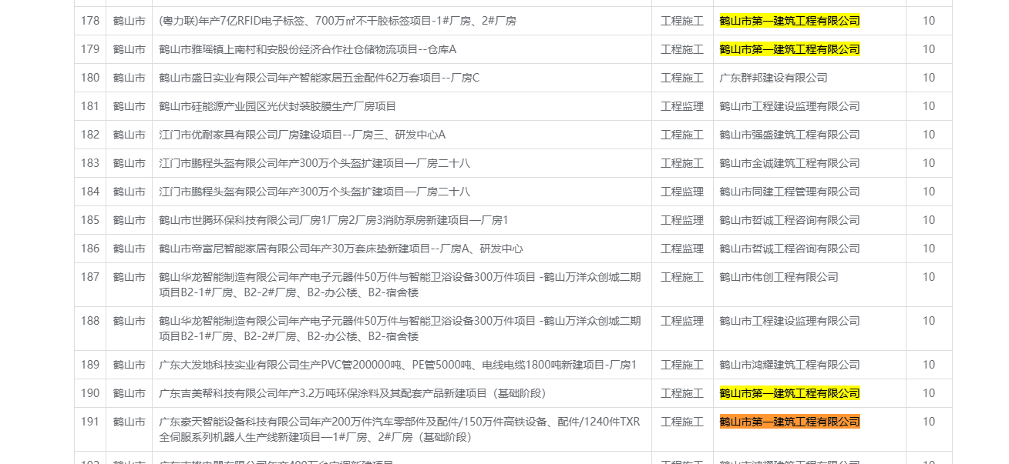Select 鹤山市同建工程管理有限公司 cell

coord(789,192)
